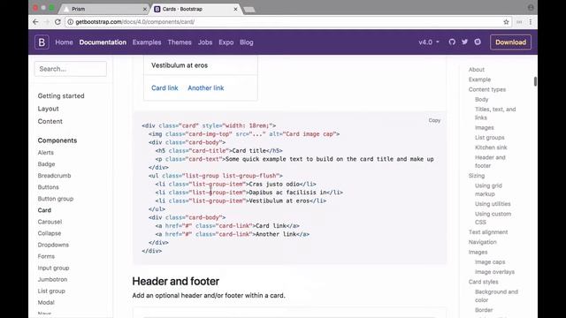566x318 pixels.
Task: Jump to Content types in contents
Action: point(487,89)
